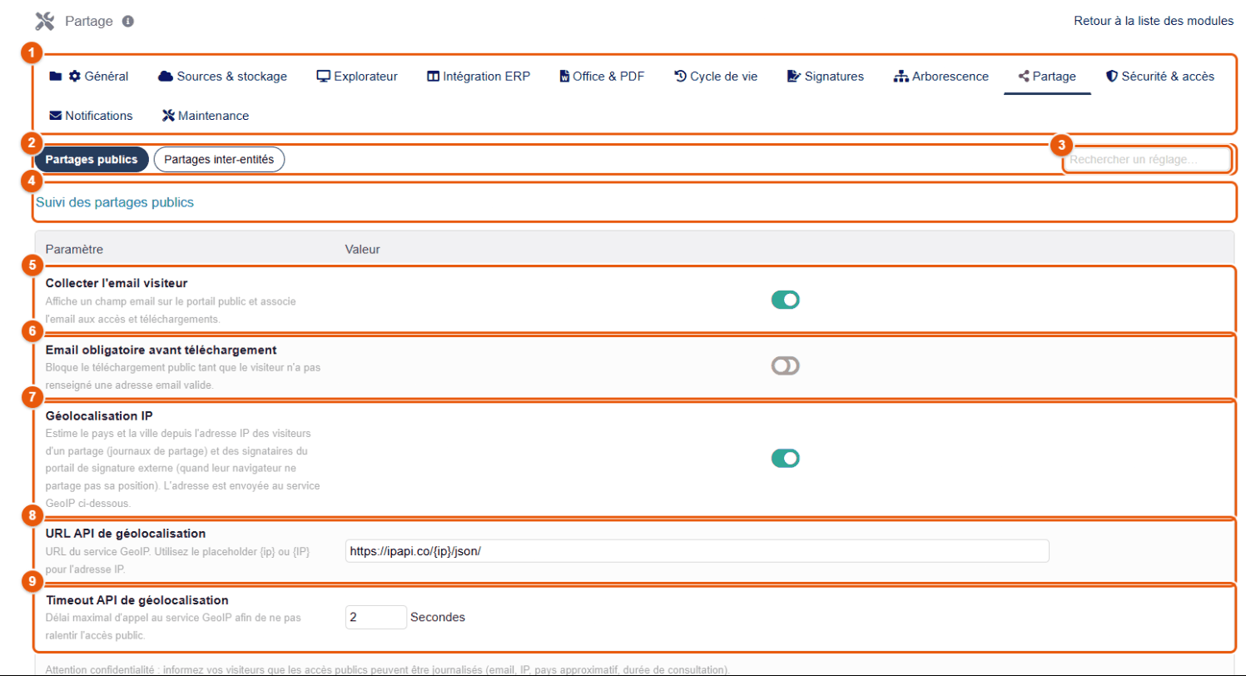Viewport: 1246px width, 676px height.
Task: Open the Sources & stockage tab
Action: pyautogui.click(x=222, y=77)
